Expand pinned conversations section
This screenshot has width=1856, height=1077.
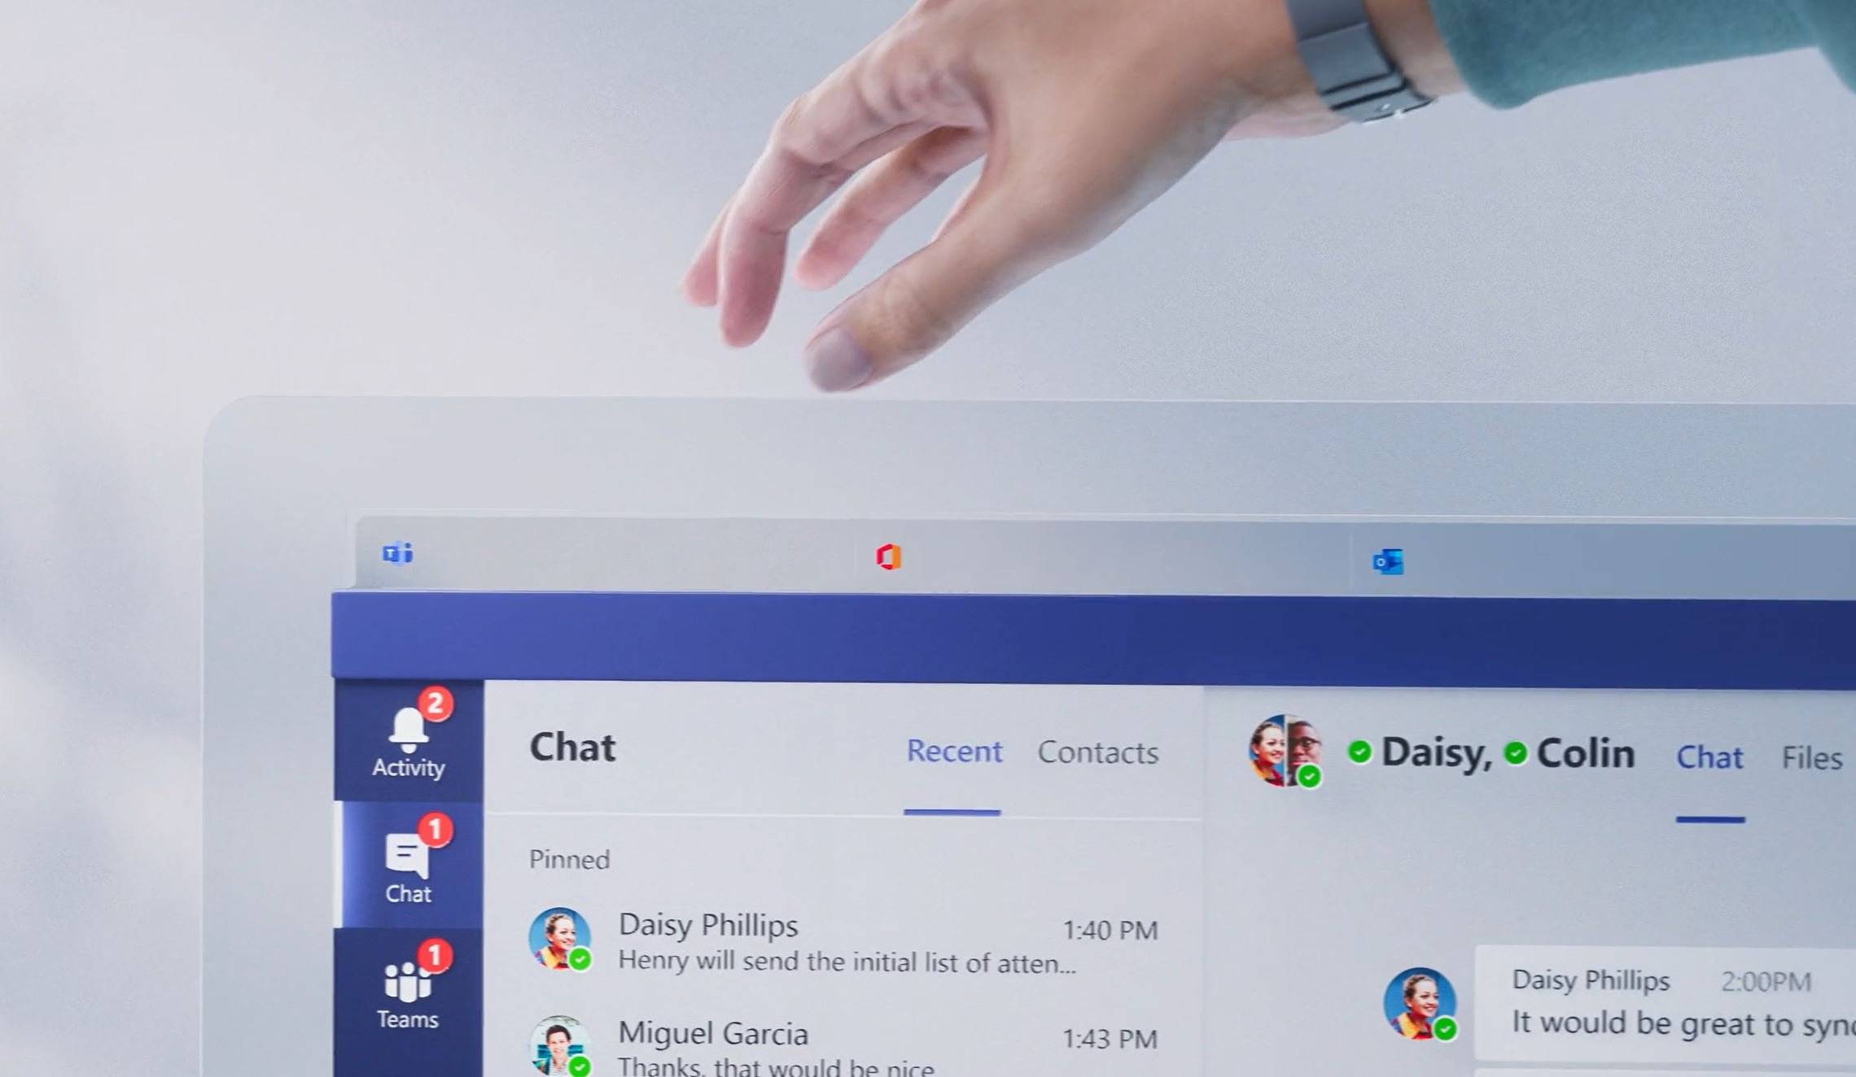pyautogui.click(x=568, y=857)
